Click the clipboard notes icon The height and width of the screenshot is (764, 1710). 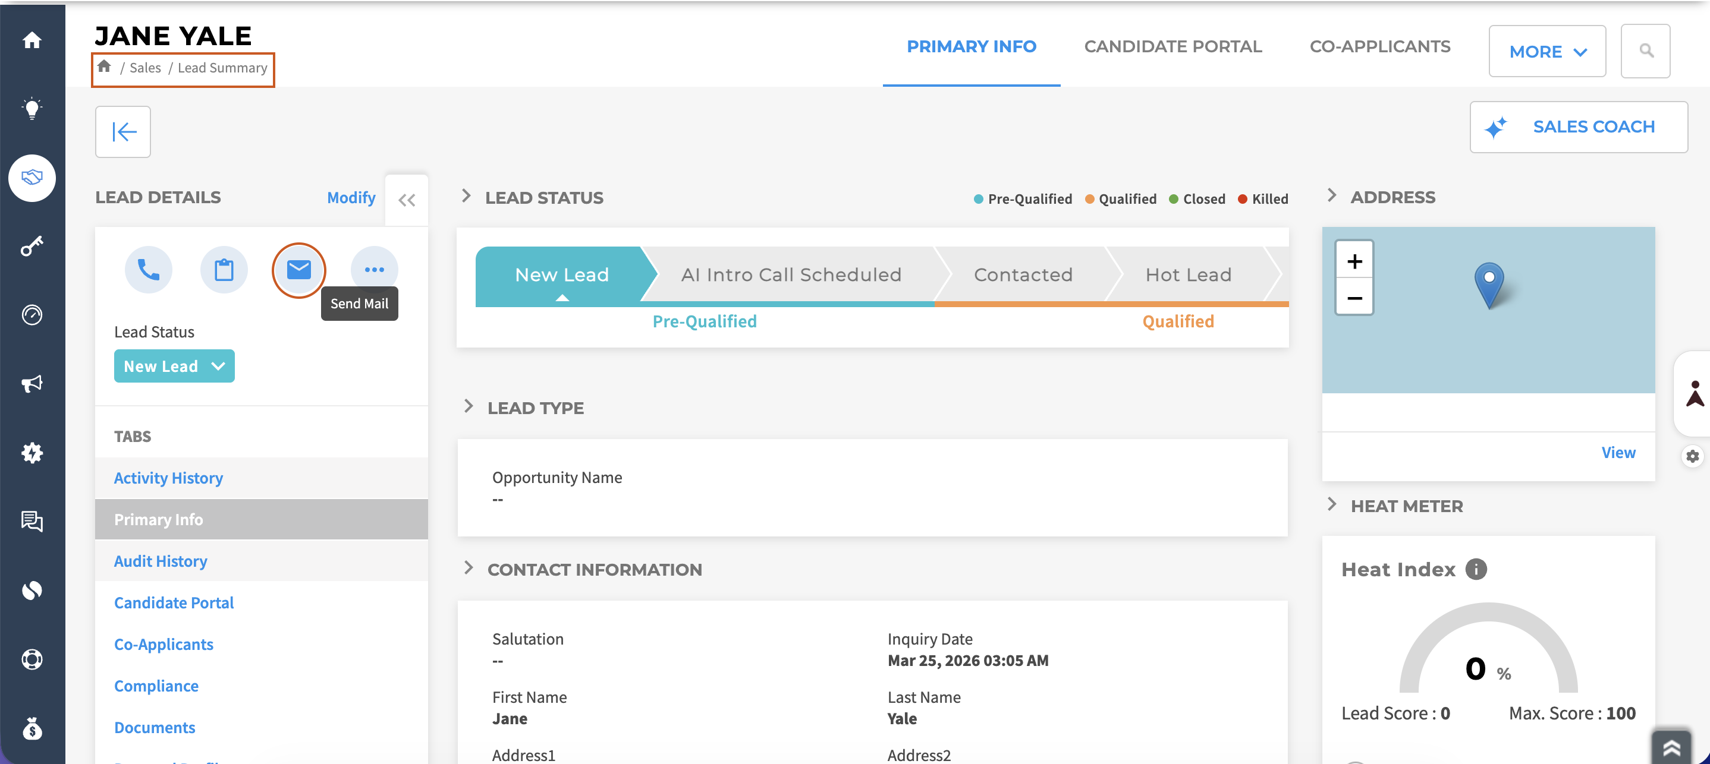pyautogui.click(x=224, y=269)
